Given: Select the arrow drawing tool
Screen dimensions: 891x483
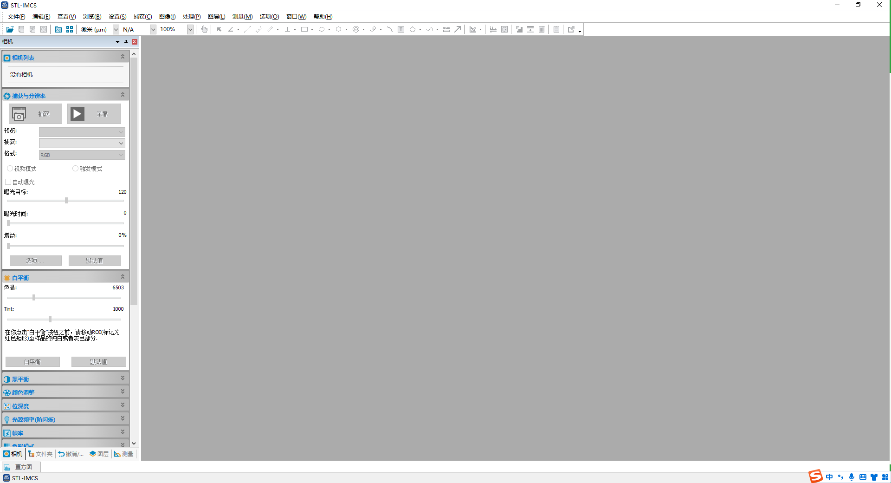Looking at the screenshot, I should point(458,29).
